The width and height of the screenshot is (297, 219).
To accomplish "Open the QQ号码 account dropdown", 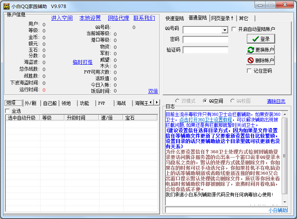I will click(x=225, y=30).
